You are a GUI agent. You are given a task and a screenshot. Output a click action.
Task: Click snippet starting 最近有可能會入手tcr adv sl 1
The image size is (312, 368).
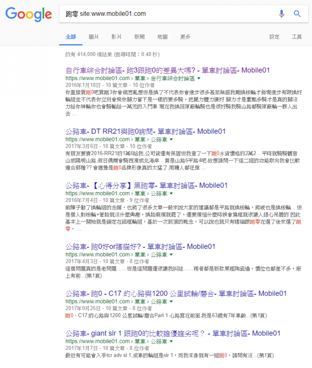169,355
